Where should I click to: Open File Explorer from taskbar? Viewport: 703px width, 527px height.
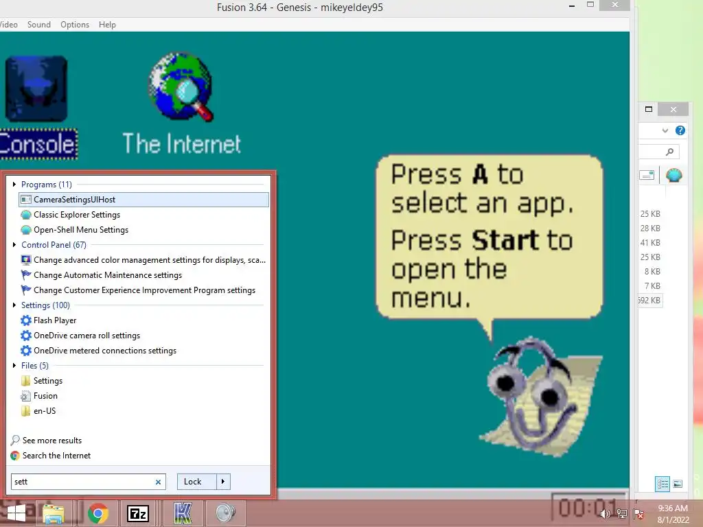[x=54, y=513]
